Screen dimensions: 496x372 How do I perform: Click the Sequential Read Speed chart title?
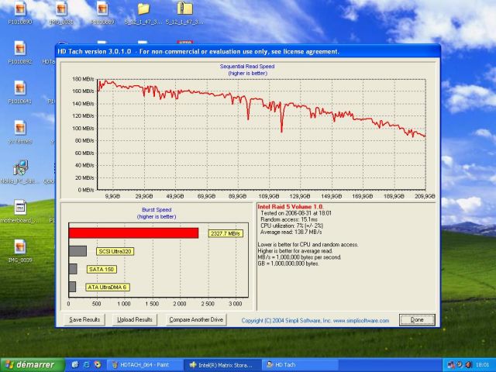coord(247,67)
